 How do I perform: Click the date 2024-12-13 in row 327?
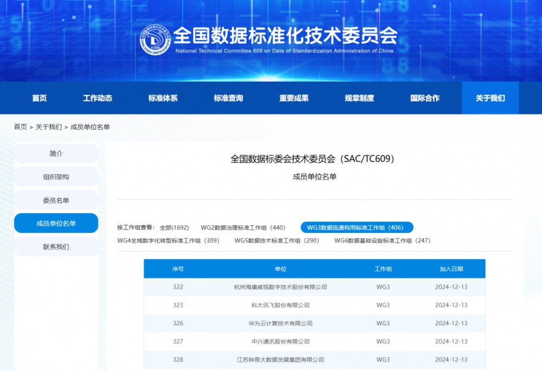451,341
